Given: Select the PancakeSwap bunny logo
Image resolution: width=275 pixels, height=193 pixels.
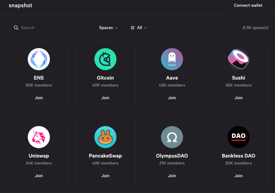Looking at the screenshot, I should pos(105,137).
